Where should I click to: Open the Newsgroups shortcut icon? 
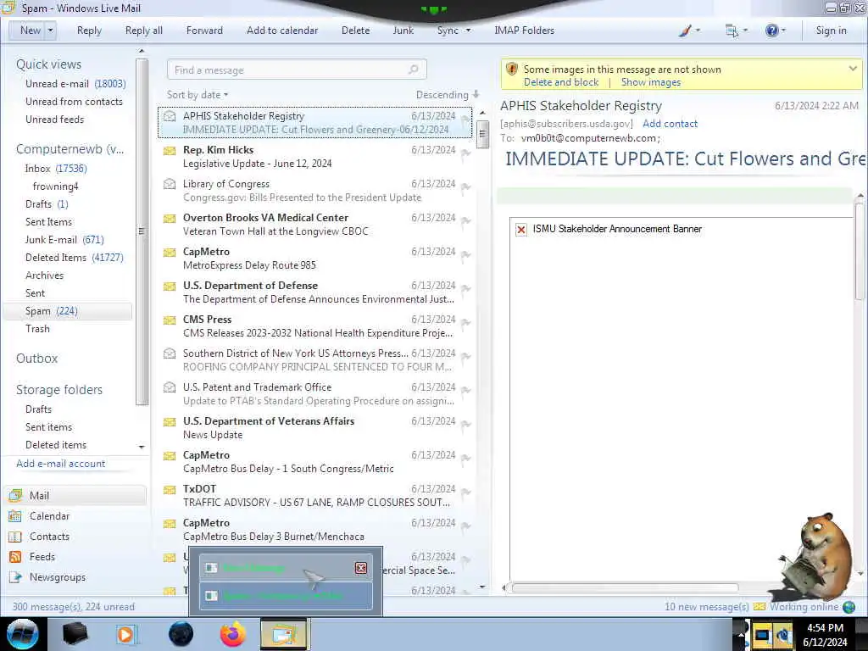click(x=15, y=577)
